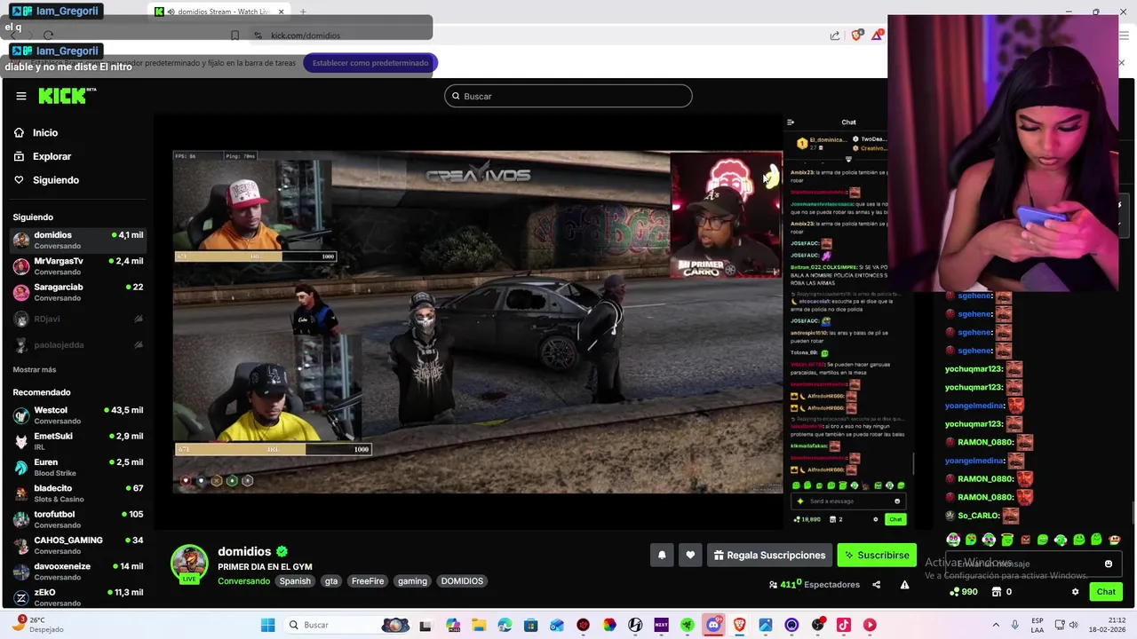Open the Brave Shields icon
Viewport: 1137px width, 639px height.
pyautogui.click(x=856, y=35)
